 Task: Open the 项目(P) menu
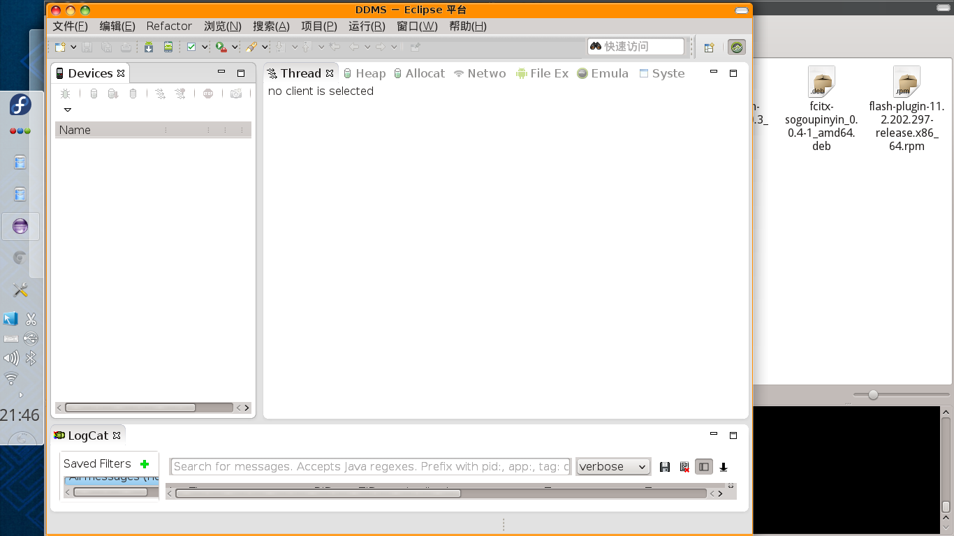click(x=319, y=27)
